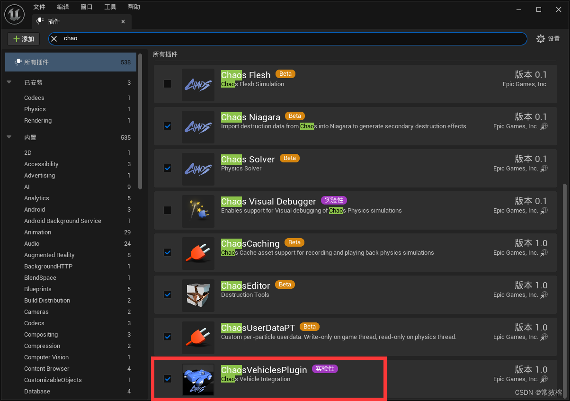Disable the Chaos Solver checkbox
The width and height of the screenshot is (570, 401).
168,168
